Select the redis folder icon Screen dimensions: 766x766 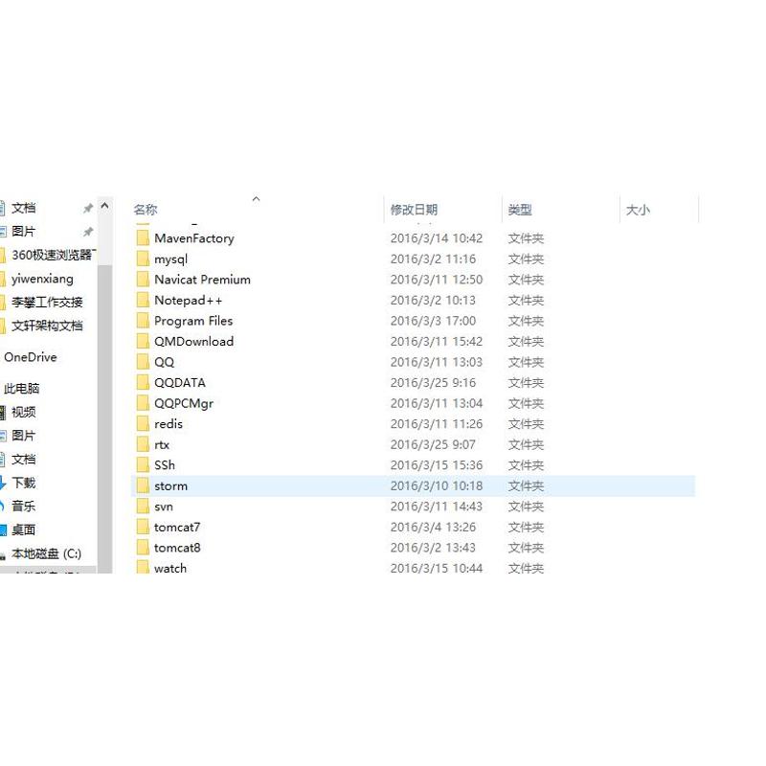click(x=143, y=423)
